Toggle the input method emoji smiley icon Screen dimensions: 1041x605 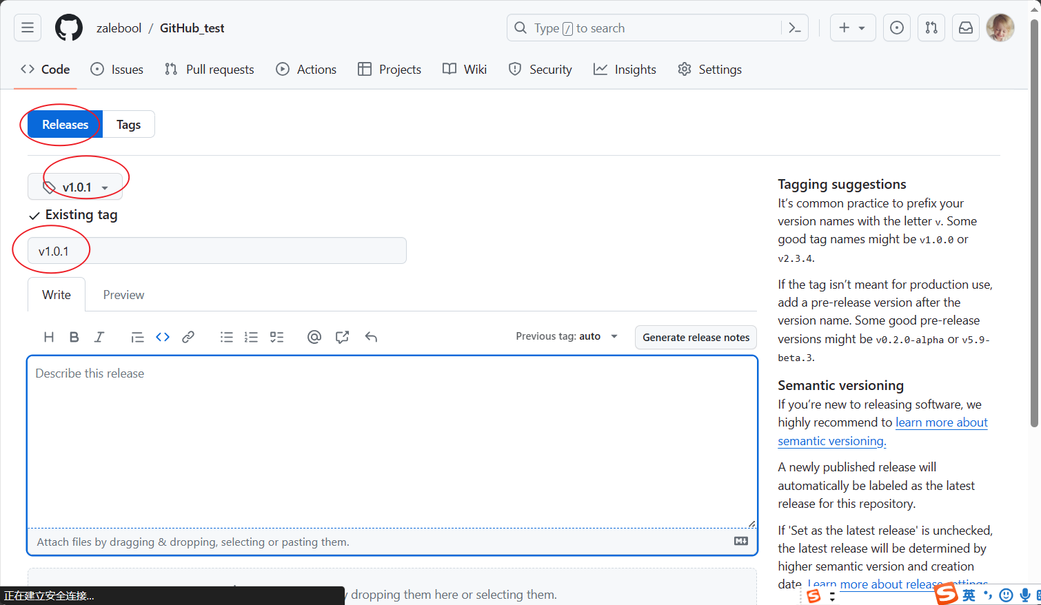pyautogui.click(x=1006, y=595)
